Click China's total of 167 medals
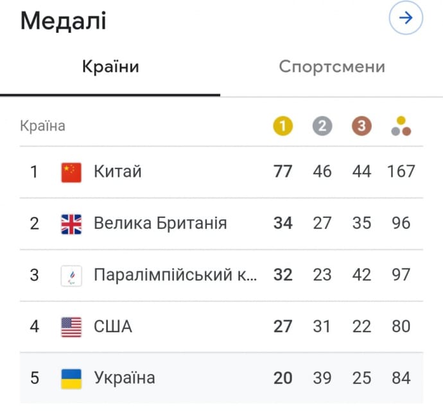443x412 pixels. pos(401,172)
